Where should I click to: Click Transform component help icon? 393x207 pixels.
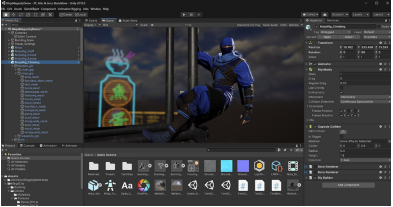click(x=380, y=43)
